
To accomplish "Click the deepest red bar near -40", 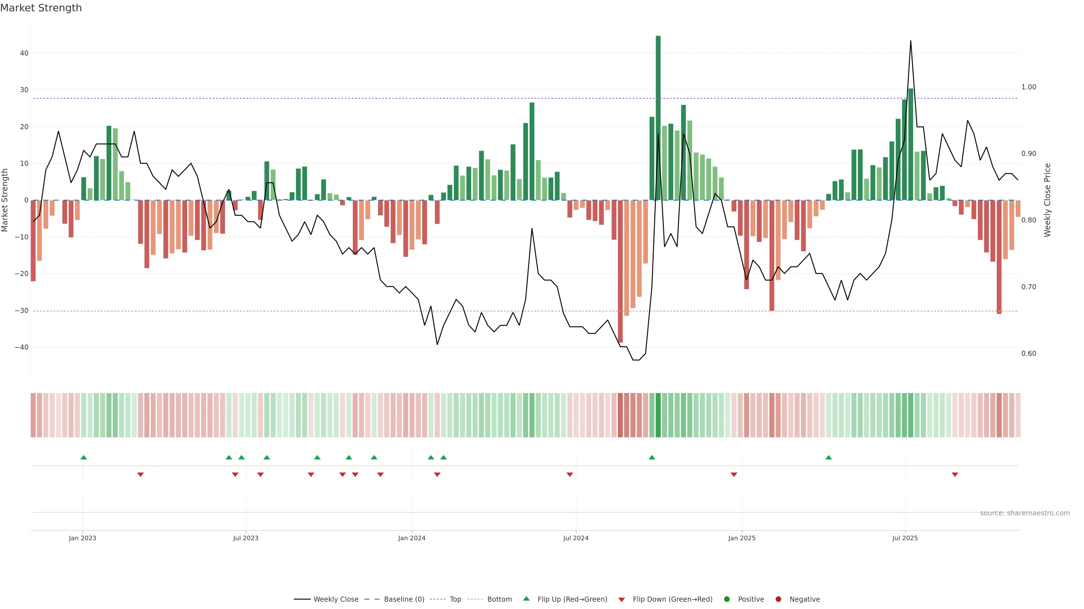I will pyautogui.click(x=620, y=271).
